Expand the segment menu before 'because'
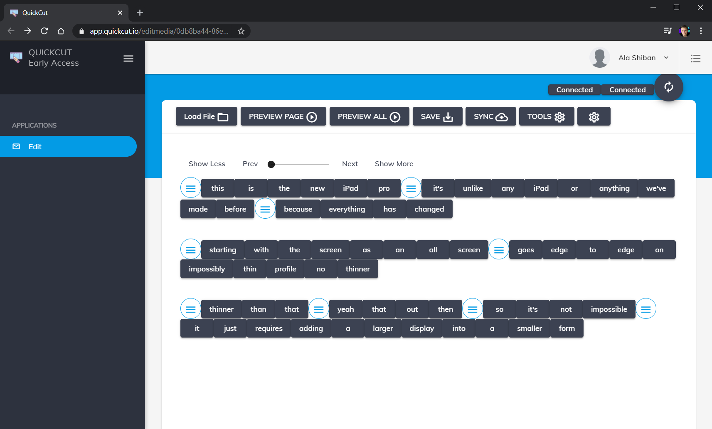The width and height of the screenshot is (712, 429). coord(265,209)
